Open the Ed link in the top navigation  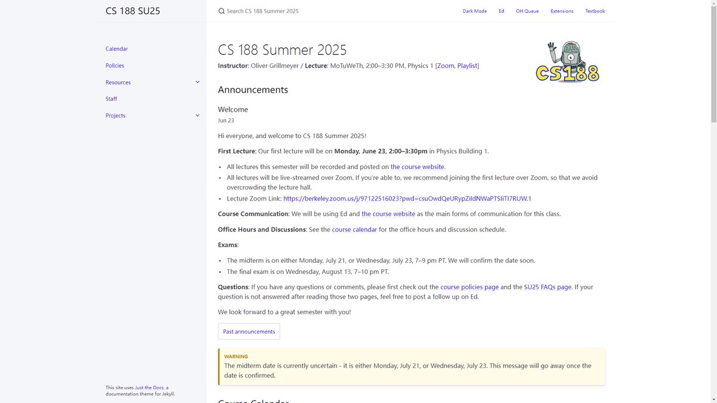click(501, 11)
